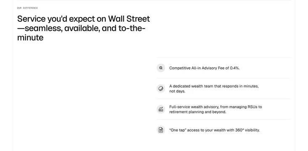
Task: Click the chart icon beside Full-service wealth advisory
Action: pos(161,109)
